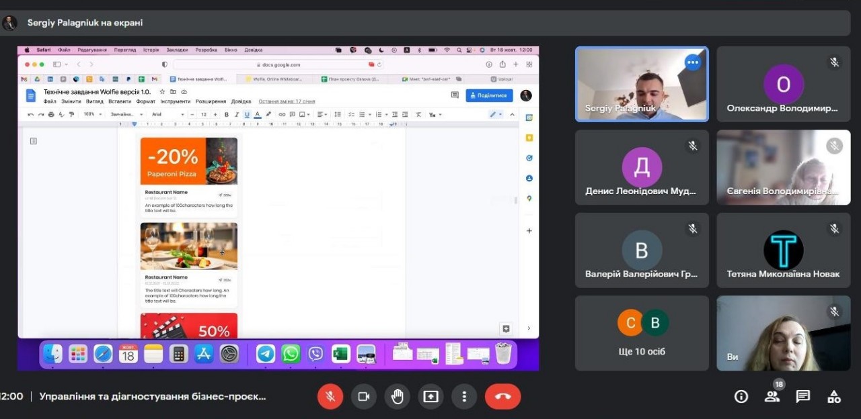Open the activities icon
This screenshot has width=861, height=419.
pyautogui.click(x=834, y=396)
